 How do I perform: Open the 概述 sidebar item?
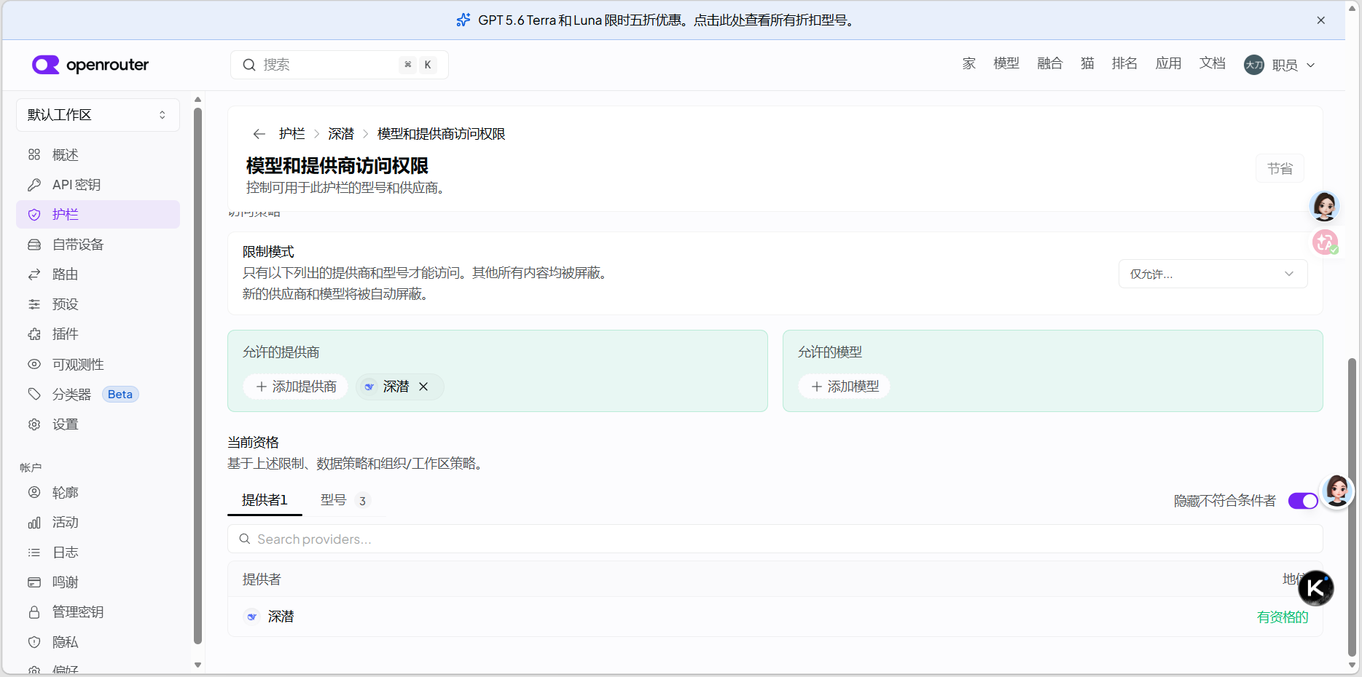tap(98, 154)
